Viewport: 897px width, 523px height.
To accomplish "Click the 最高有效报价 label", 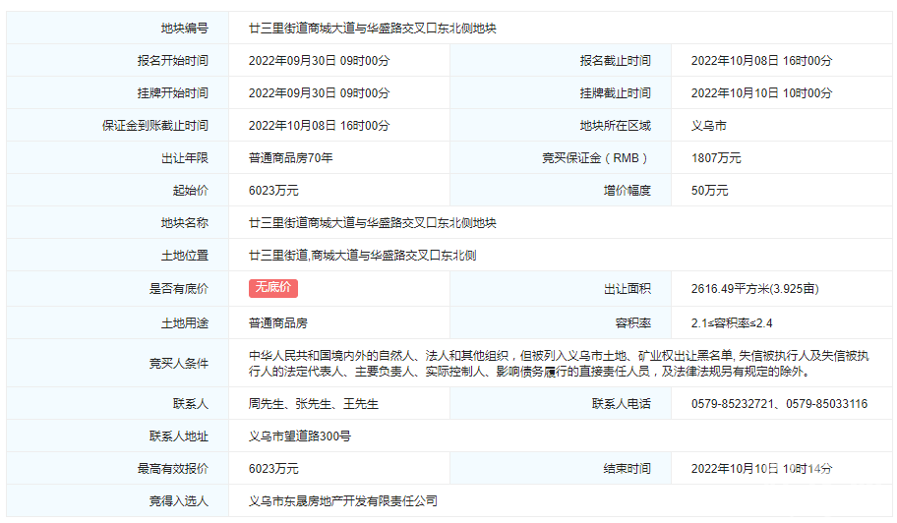I will (172, 468).
